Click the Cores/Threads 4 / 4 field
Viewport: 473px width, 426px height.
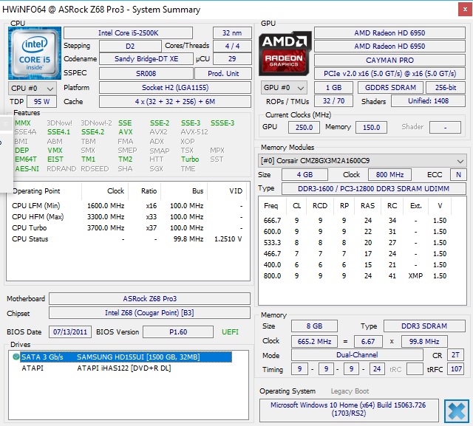point(232,46)
